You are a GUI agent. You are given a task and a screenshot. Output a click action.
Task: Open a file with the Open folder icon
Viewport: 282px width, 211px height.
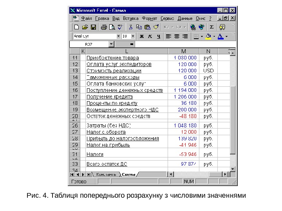point(85,27)
